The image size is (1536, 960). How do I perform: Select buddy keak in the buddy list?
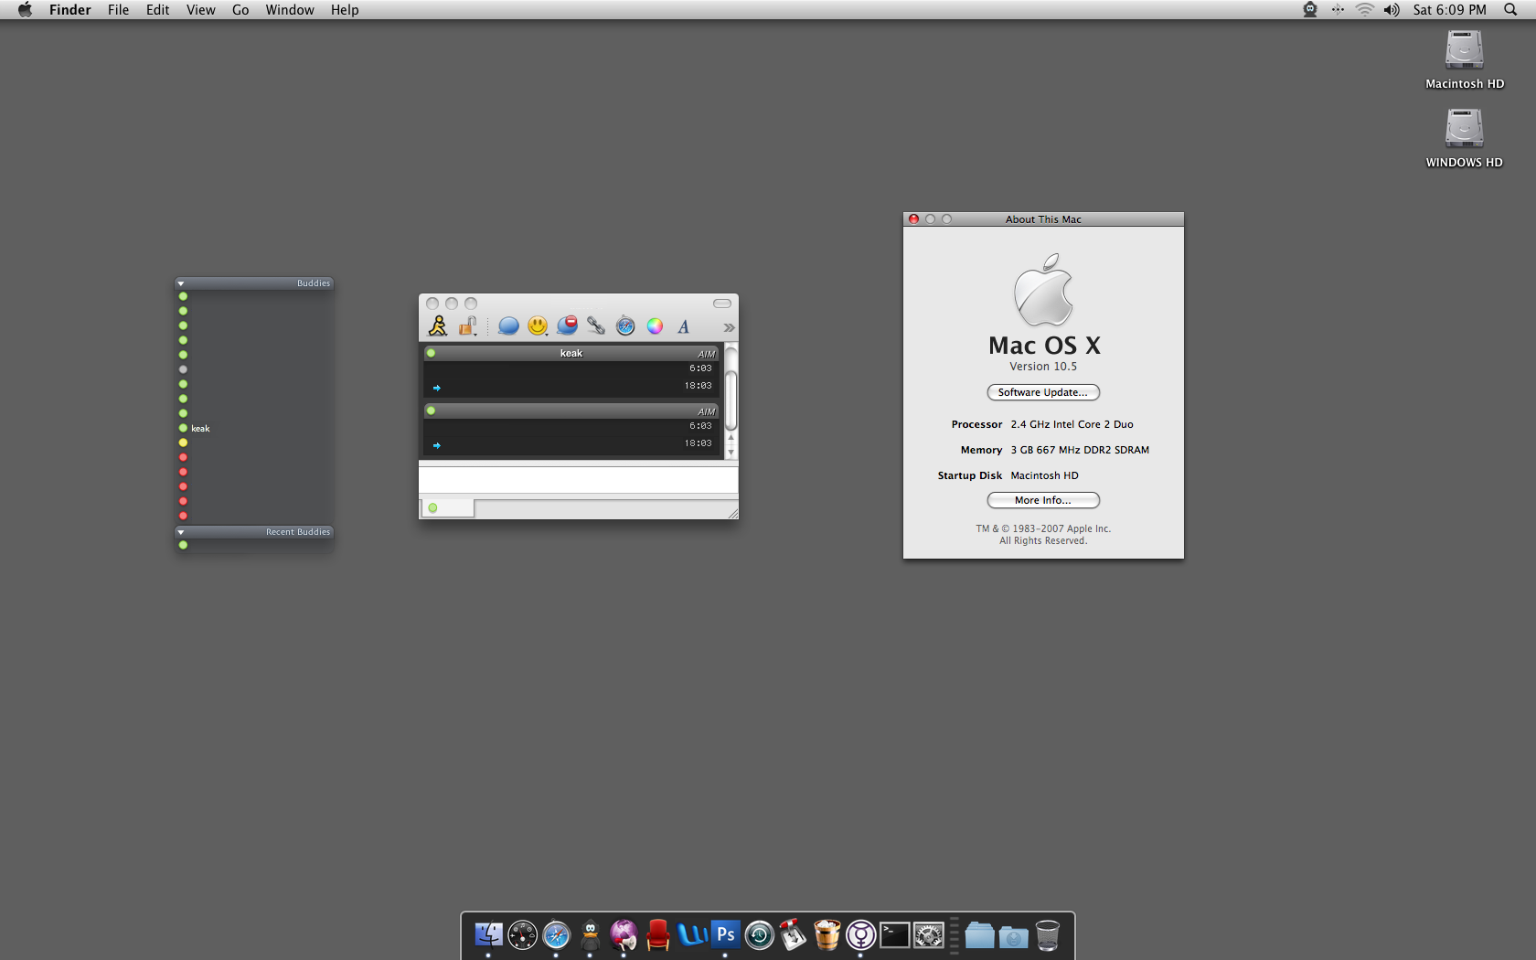click(254, 428)
